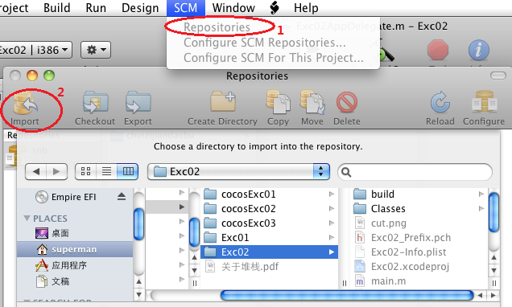Click the Reload toolbar icon
Image resolution: width=512 pixels, height=307 pixels.
coord(440,102)
